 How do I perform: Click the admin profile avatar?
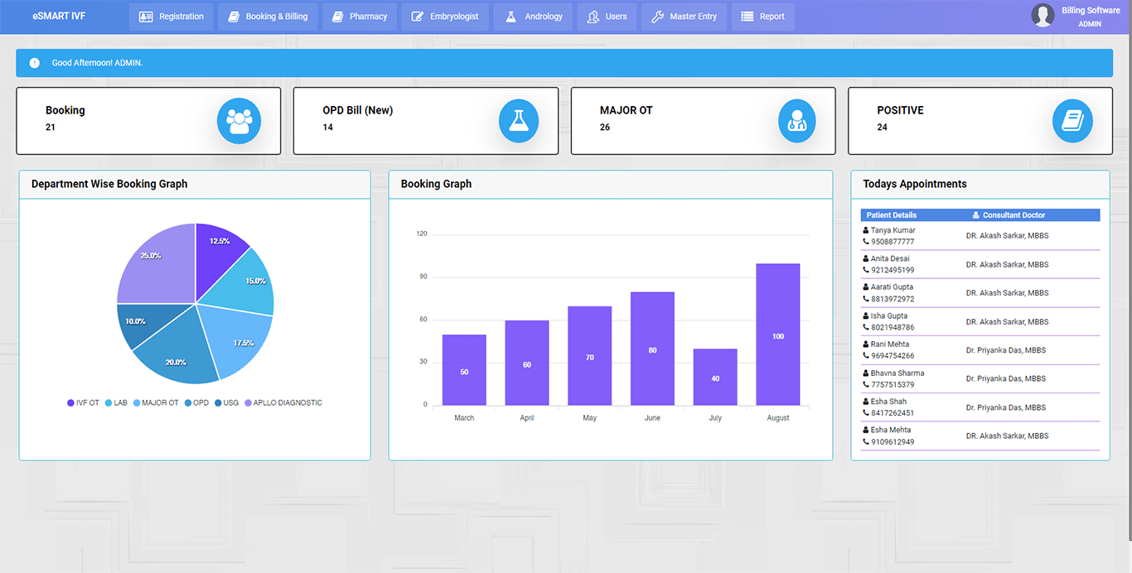pos(1043,16)
